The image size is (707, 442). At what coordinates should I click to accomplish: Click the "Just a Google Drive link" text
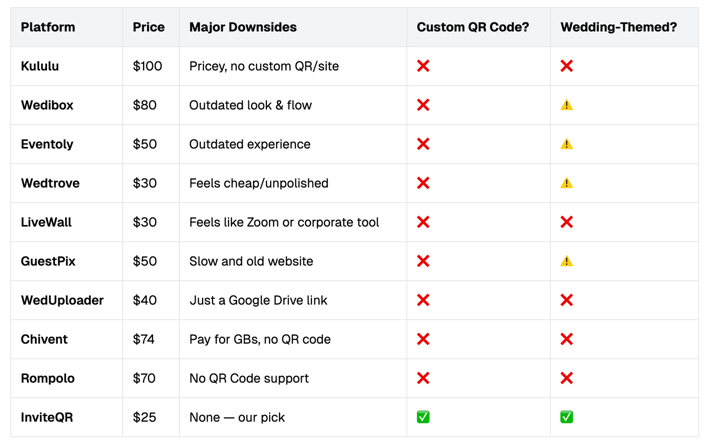[258, 300]
